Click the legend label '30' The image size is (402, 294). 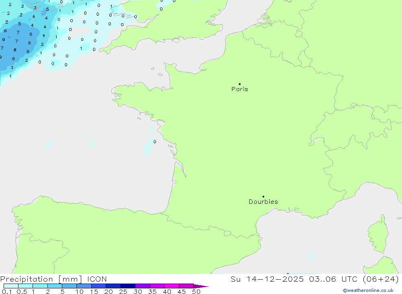click(x=138, y=292)
